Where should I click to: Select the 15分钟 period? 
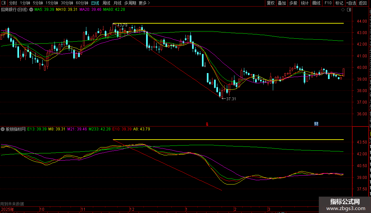(x=52, y=3)
